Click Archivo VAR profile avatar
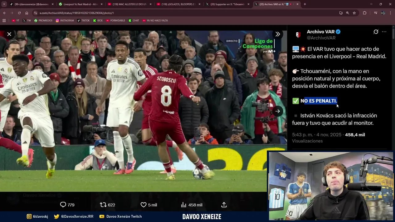The image size is (395, 222). pyautogui.click(x=298, y=35)
